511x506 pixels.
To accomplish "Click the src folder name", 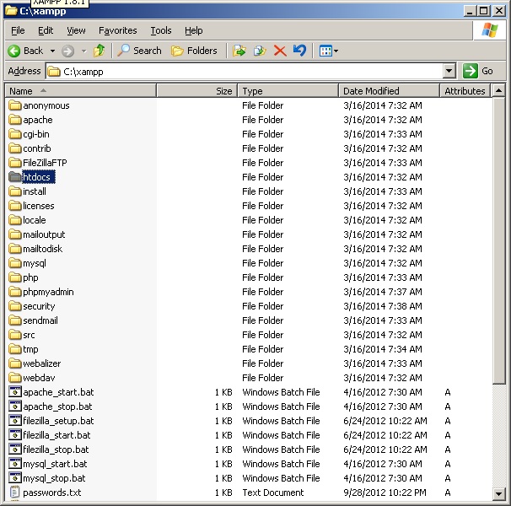I will coord(29,335).
